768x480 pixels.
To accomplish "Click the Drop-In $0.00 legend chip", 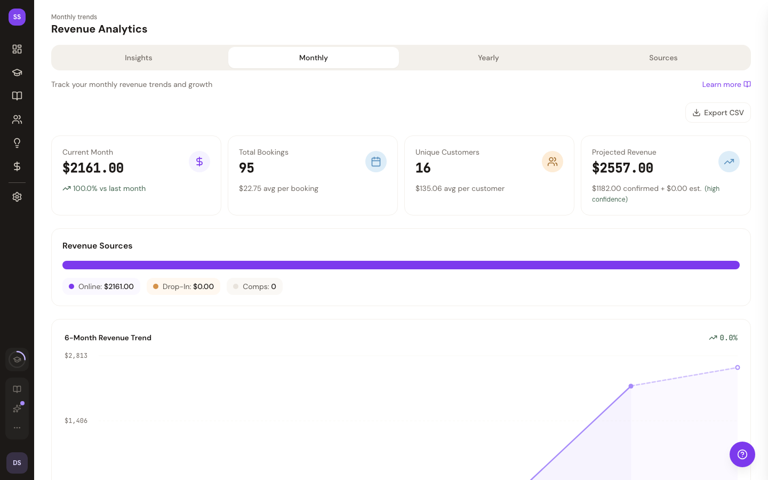I will [183, 286].
